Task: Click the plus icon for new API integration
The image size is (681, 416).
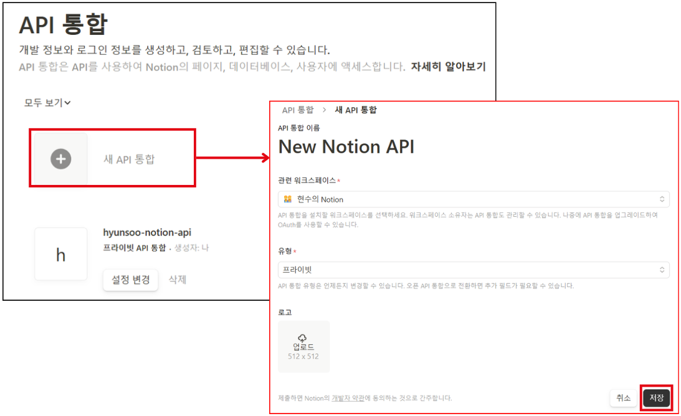Action: tap(61, 159)
